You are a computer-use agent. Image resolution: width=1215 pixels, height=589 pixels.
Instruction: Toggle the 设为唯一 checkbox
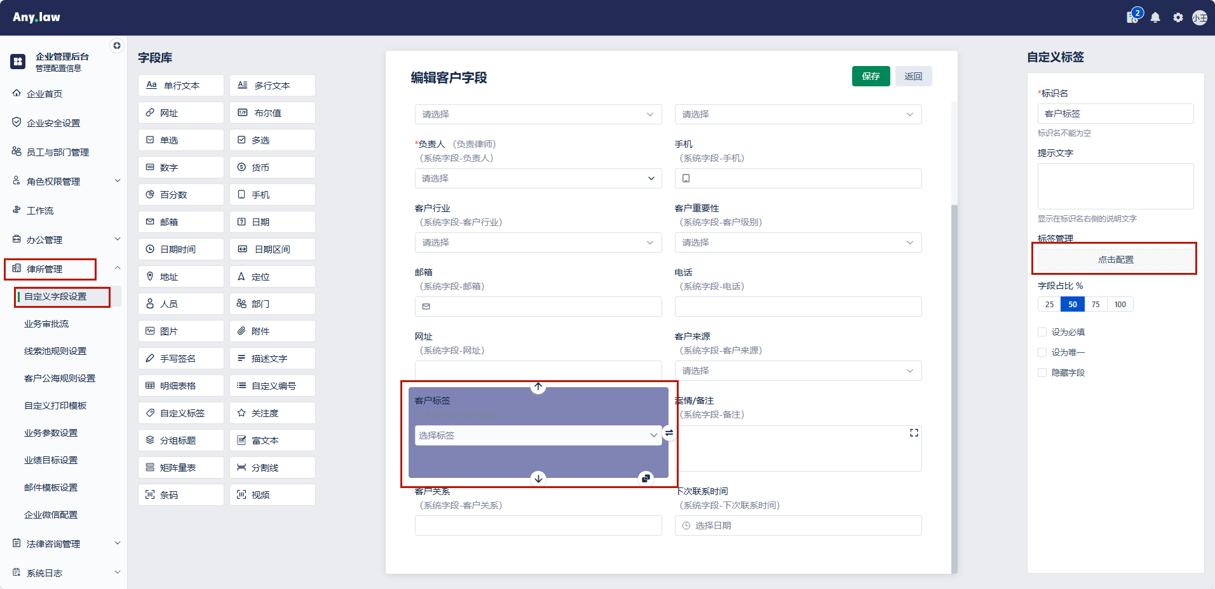pos(1042,352)
